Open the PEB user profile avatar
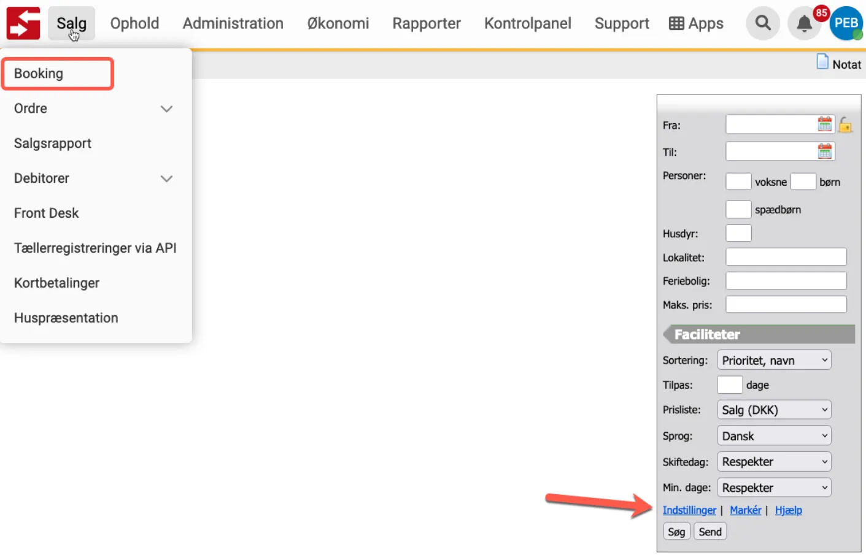This screenshot has height=555, width=866. [846, 23]
